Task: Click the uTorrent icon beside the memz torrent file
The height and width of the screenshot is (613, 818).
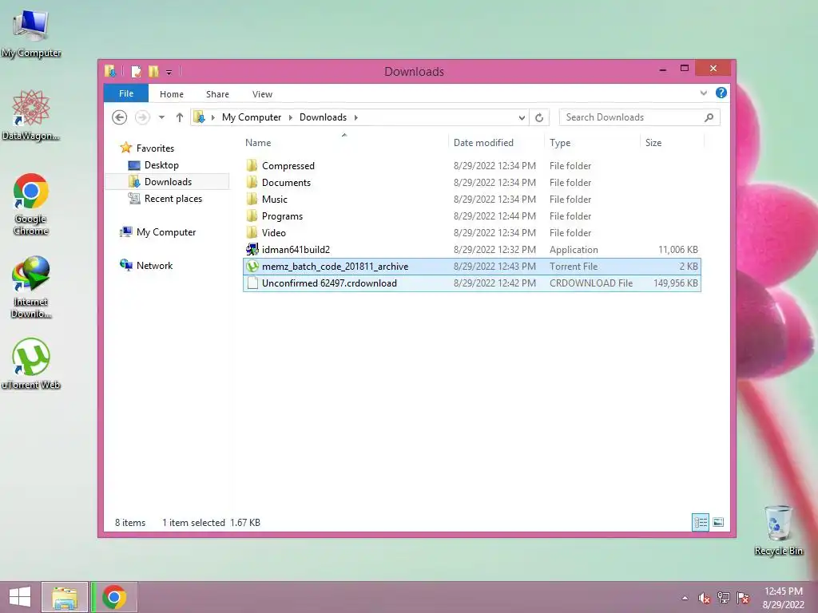Action: coord(252,267)
